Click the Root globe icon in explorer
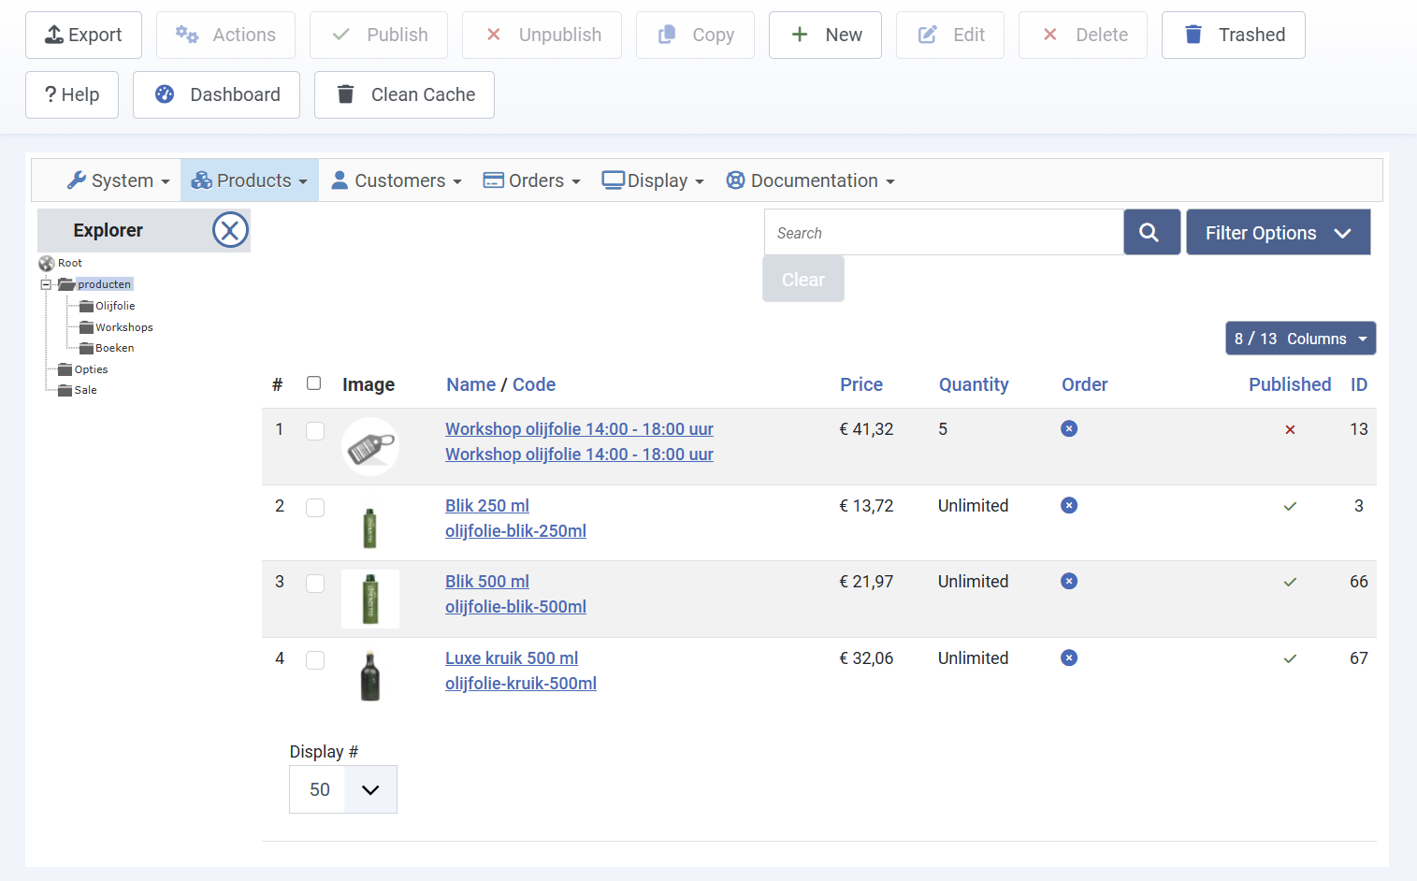The image size is (1417, 881). [x=46, y=264]
